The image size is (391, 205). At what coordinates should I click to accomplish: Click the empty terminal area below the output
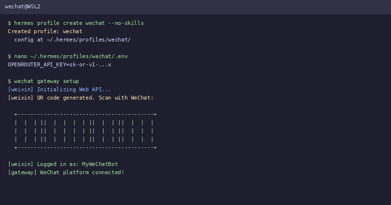(195, 190)
